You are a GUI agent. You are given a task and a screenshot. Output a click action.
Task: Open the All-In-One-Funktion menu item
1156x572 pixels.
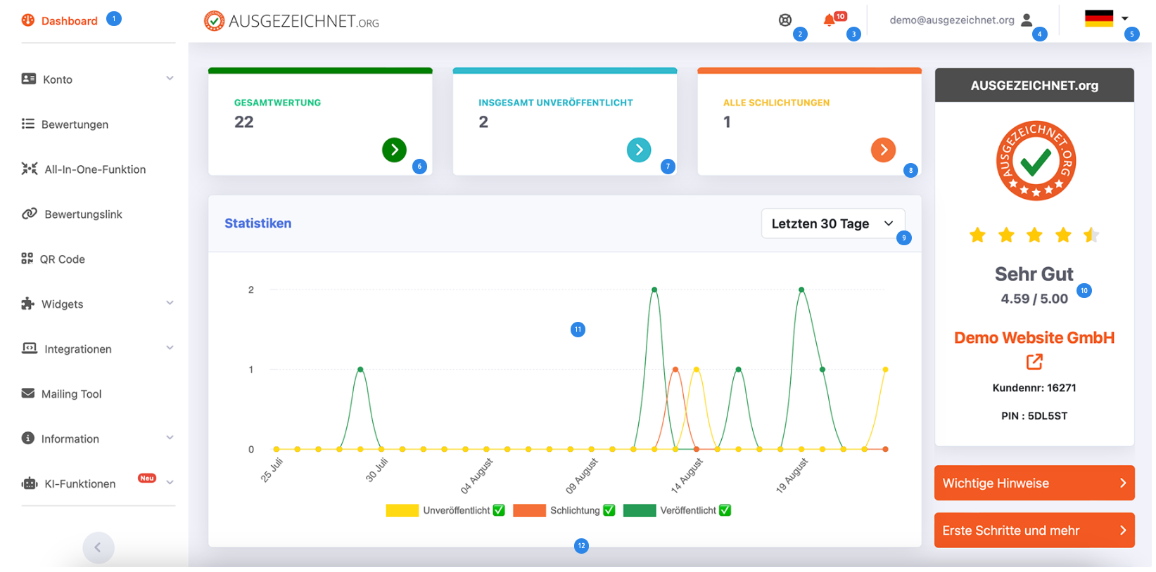pos(95,169)
